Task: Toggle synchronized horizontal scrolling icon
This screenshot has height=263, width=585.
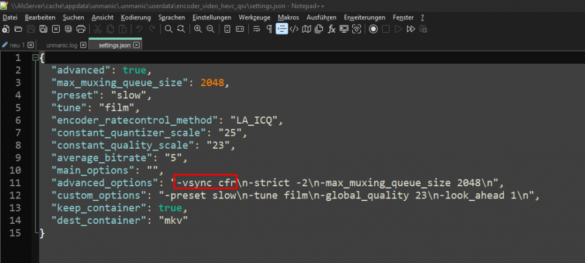Action: pyautogui.click(x=240, y=29)
